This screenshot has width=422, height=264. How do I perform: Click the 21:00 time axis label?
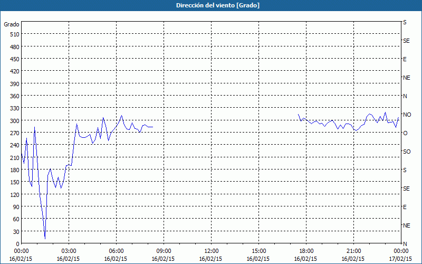coord(353,251)
